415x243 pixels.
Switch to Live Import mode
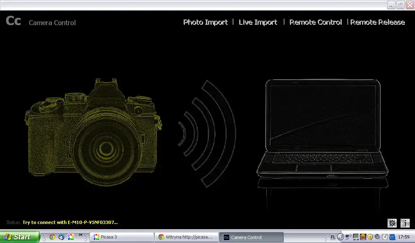click(x=258, y=22)
